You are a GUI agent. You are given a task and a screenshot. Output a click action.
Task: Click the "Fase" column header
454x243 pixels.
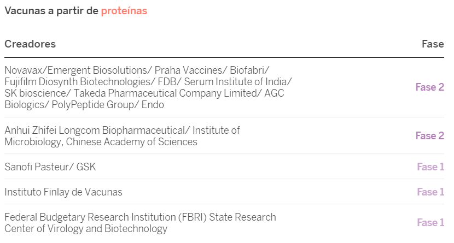point(432,44)
